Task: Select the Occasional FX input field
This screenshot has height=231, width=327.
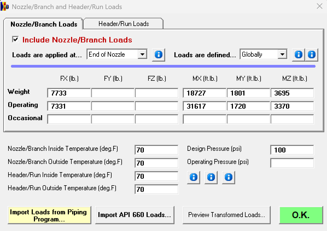Action: pos(69,119)
